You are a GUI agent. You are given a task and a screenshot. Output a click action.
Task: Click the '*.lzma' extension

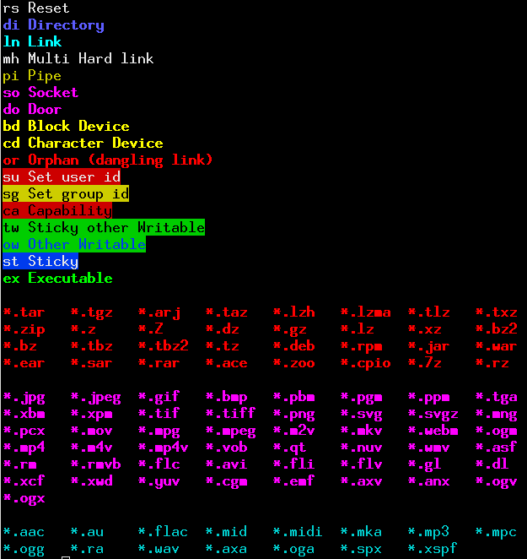click(x=365, y=312)
